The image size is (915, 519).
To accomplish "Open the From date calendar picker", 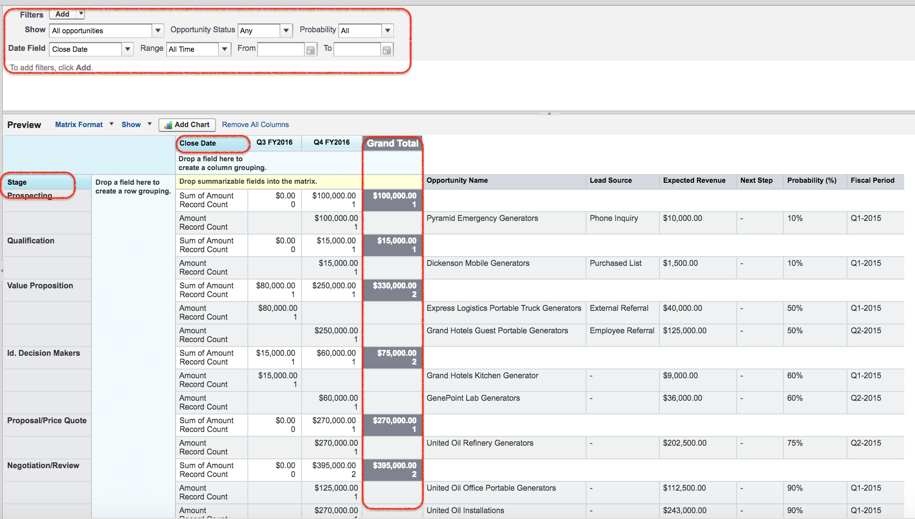I will pos(311,49).
